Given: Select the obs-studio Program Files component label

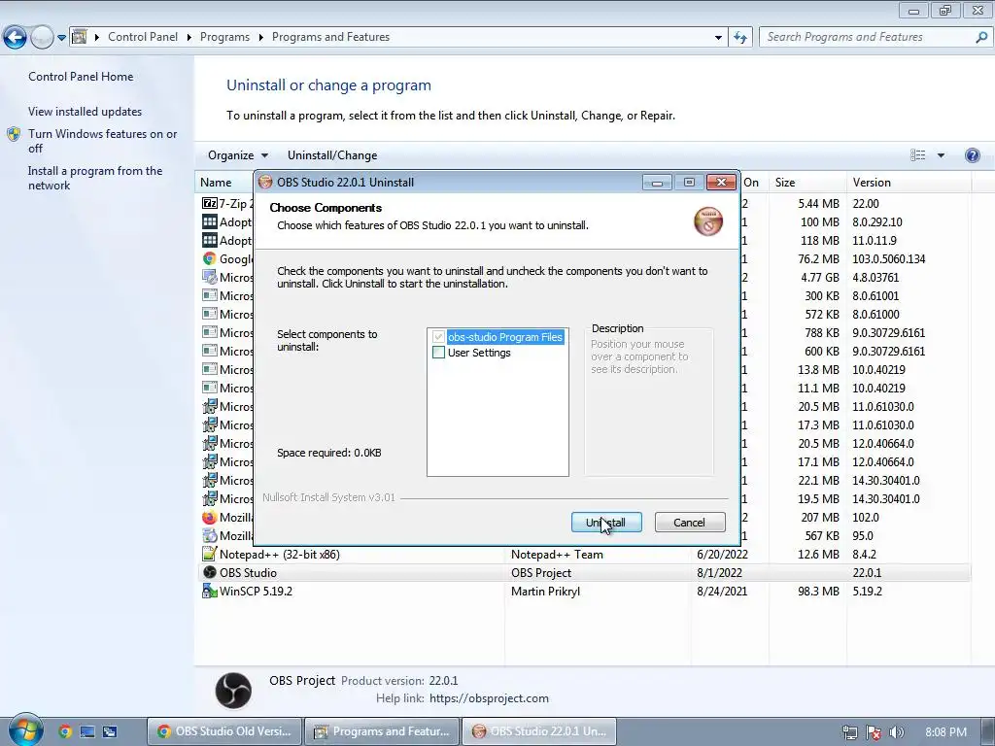Looking at the screenshot, I should click(x=505, y=337).
